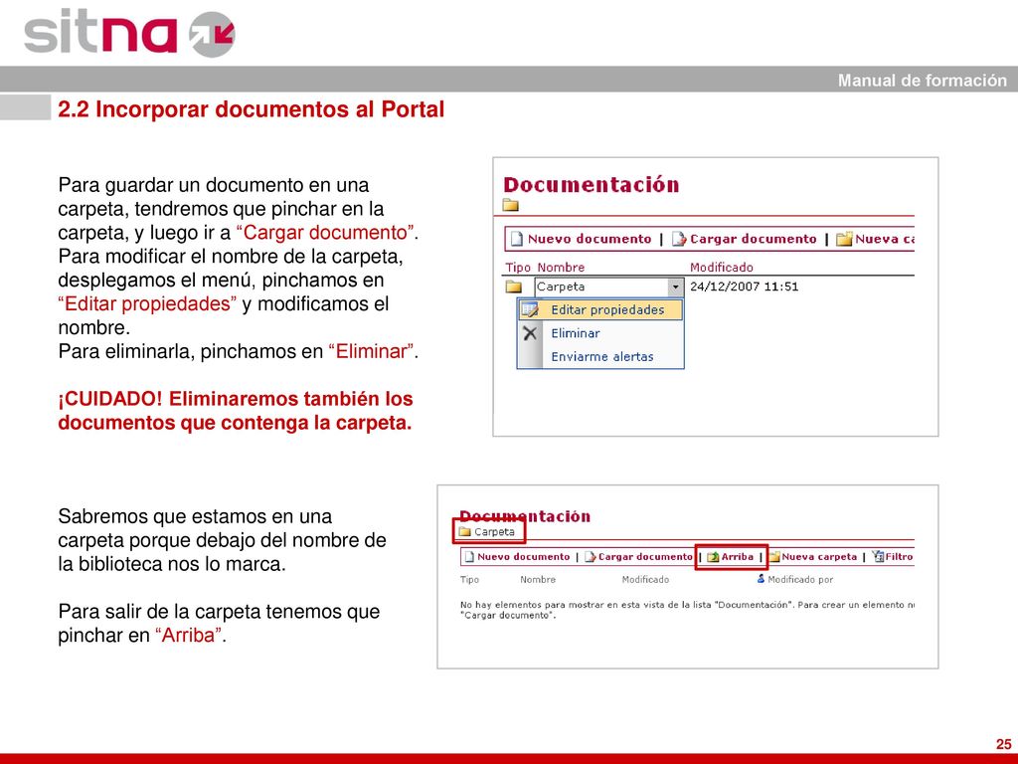Click Carpeta breadcrumb under lower Documentación title
The width and height of the screenshot is (1018, 764).
click(x=494, y=531)
